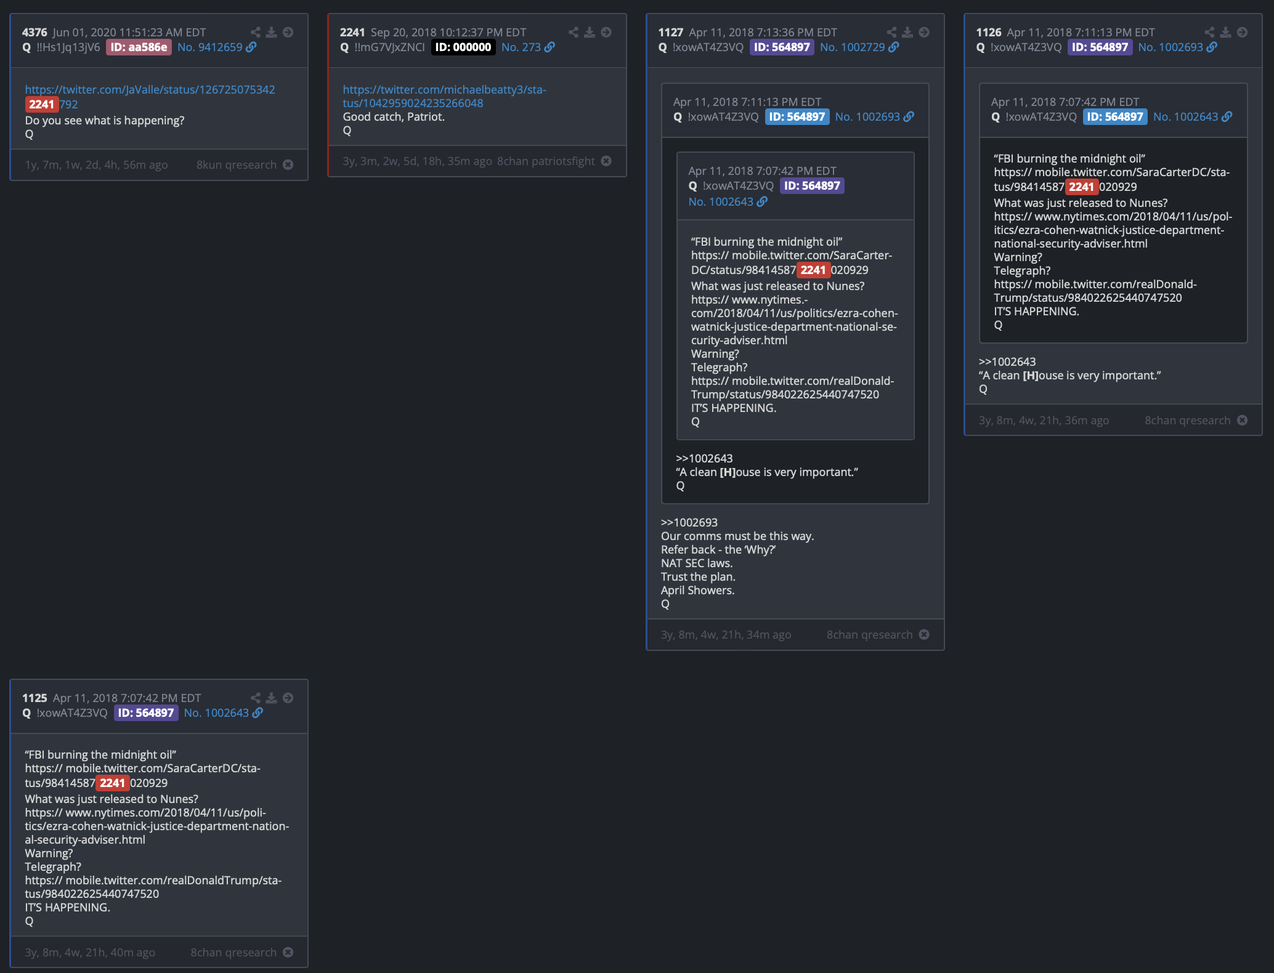Click the 8chan qresearch remove icon on post 1126
The width and height of the screenshot is (1274, 973).
pyautogui.click(x=1242, y=420)
